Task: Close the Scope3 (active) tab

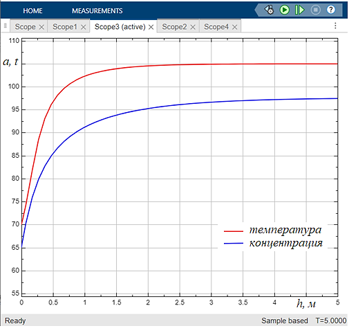Action: [151, 27]
